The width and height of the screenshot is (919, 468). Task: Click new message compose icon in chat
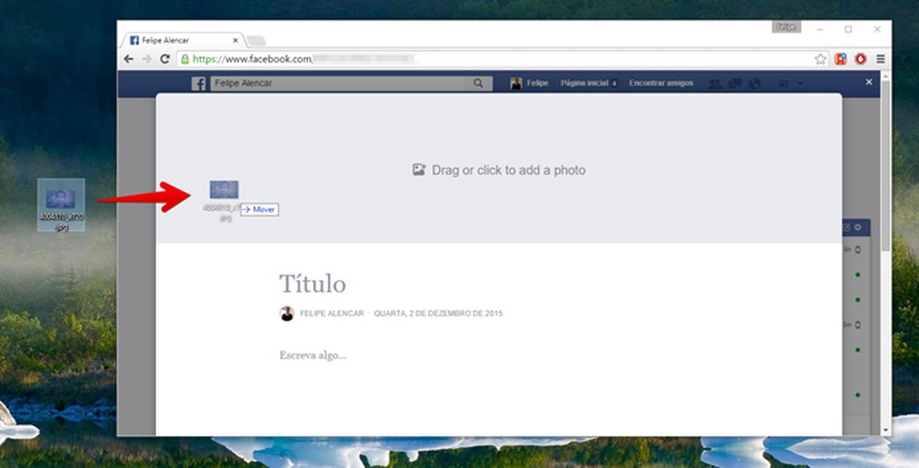846,227
